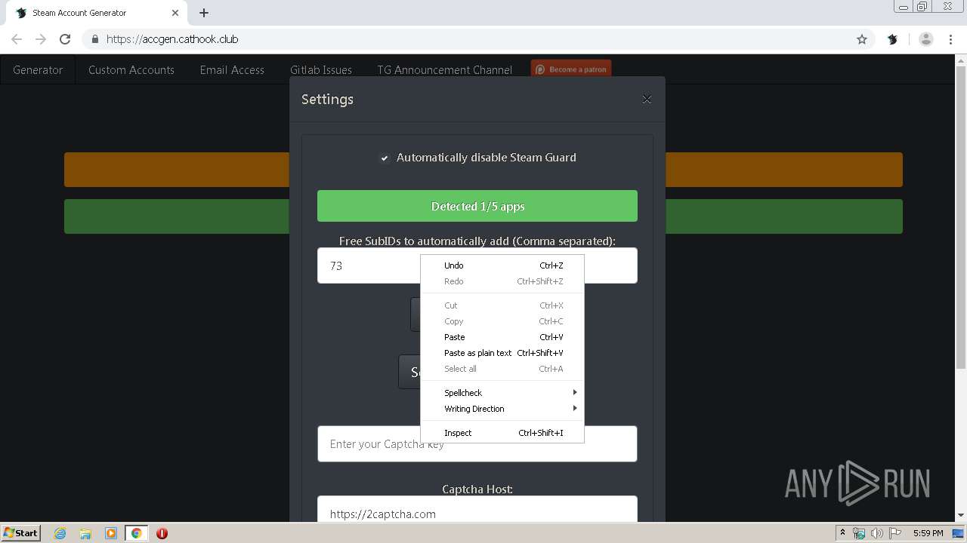967x543 pixels.
Task: Click the Become a patron button
Action: pos(571,69)
